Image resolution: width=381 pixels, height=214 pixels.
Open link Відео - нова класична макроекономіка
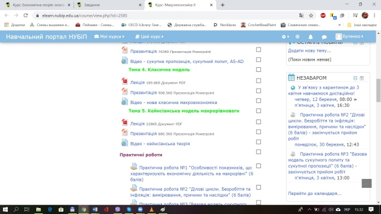tap(173, 102)
